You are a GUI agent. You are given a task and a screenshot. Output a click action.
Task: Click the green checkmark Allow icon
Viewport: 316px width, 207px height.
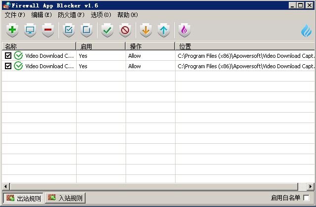coord(107,30)
